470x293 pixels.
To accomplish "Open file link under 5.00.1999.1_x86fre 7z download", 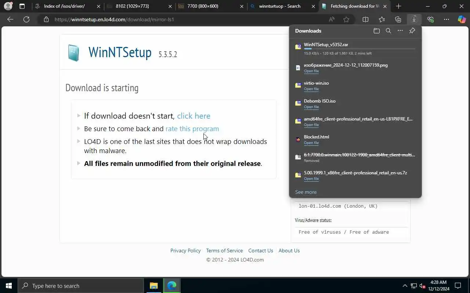I will 311,179.
